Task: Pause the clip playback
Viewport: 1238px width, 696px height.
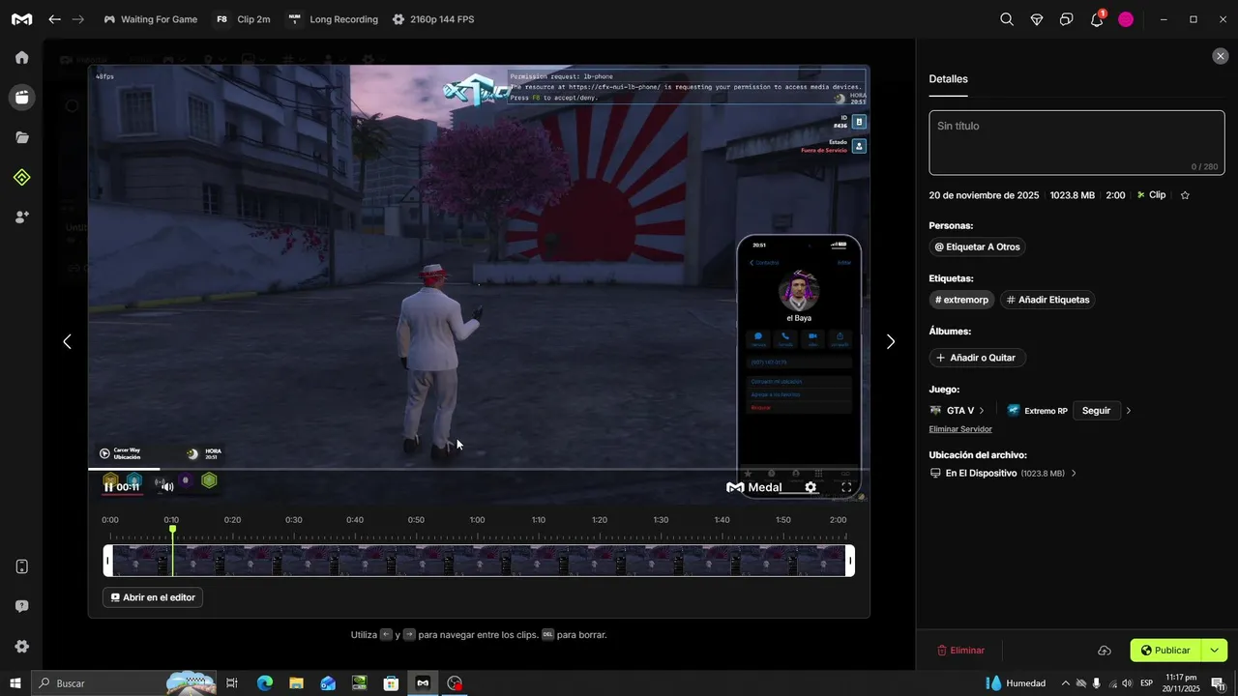Action: pos(108,487)
